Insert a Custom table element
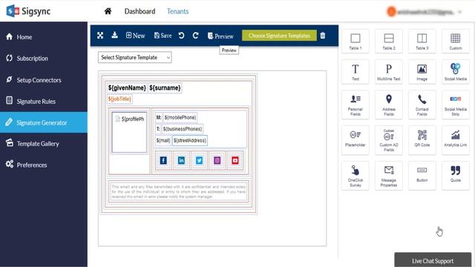 [x=455, y=42]
